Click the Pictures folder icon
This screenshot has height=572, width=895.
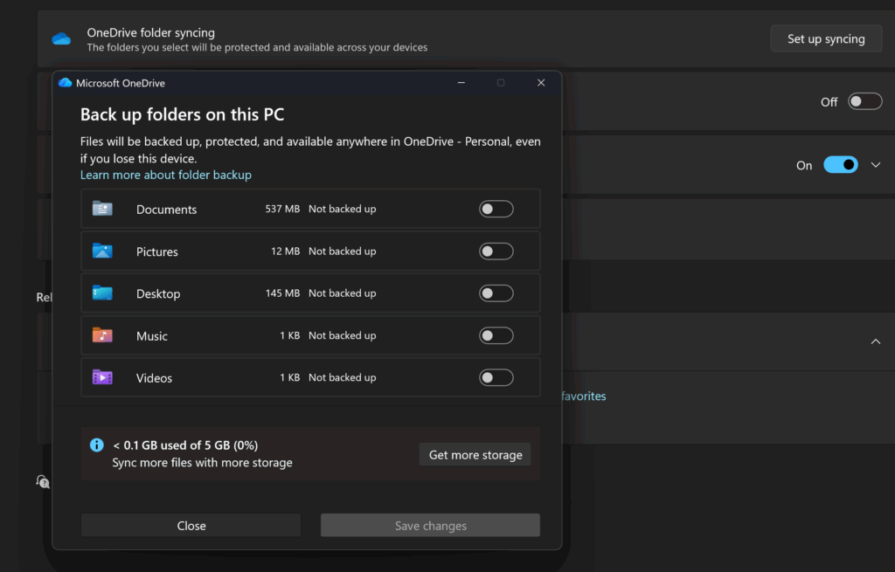click(x=102, y=251)
